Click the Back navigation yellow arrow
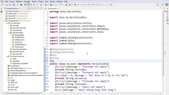 click(100, 5)
